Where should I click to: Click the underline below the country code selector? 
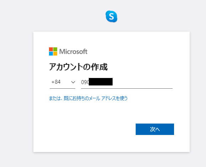[63, 88]
